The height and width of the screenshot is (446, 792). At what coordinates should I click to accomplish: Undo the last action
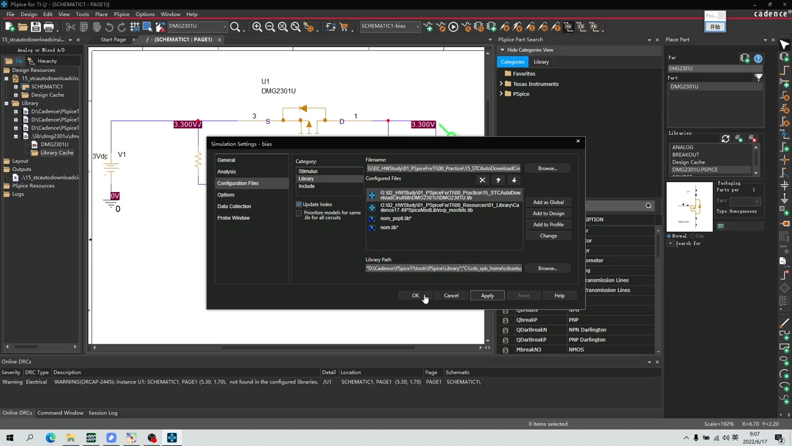pyautogui.click(x=109, y=27)
